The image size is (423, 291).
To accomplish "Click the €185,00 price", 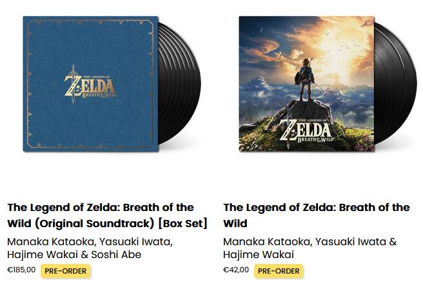I will coord(21,270).
